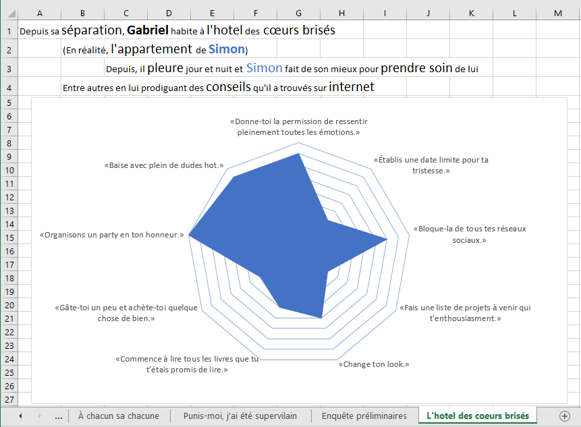The width and height of the screenshot is (581, 427).
Task: Click the Select All corner triangle
Action: (x=8, y=13)
